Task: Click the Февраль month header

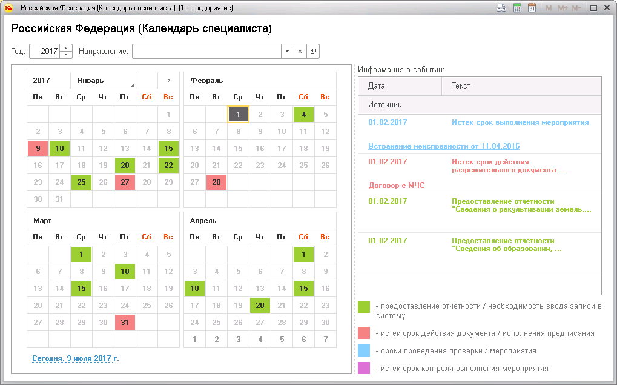Action: (x=260, y=81)
